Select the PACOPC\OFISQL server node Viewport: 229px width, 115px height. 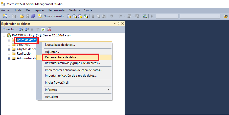(41, 35)
